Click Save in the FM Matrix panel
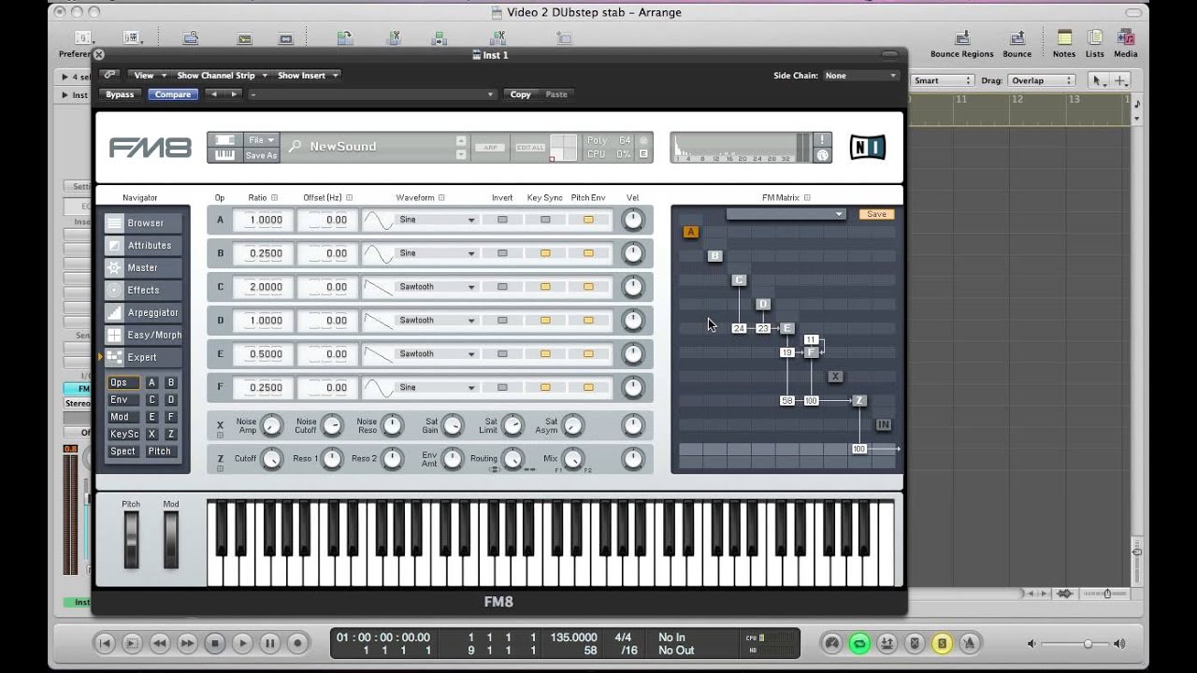This screenshot has width=1197, height=673. (x=876, y=214)
